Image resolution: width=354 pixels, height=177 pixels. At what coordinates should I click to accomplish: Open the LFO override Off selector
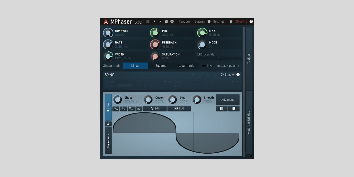point(219,58)
